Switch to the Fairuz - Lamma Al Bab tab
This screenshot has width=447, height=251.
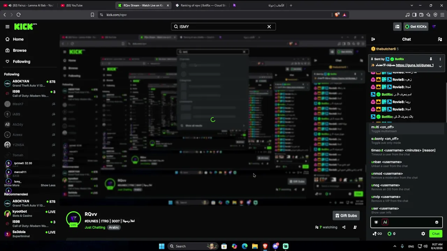click(x=29, y=5)
